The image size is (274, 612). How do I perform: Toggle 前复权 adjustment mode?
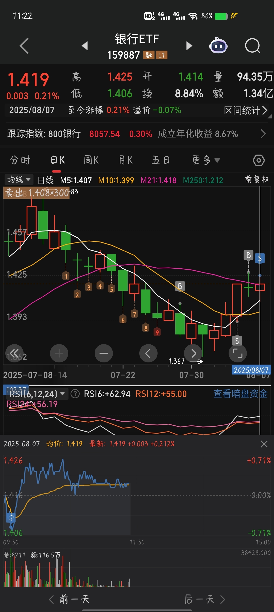click(x=257, y=179)
